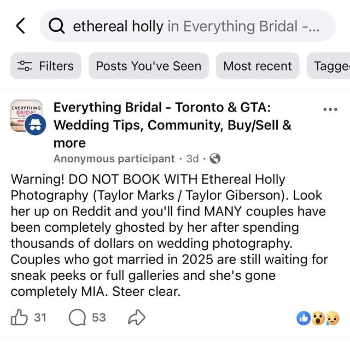The height and width of the screenshot is (346, 350).
Task: Click the Anonymous participant label
Action: 114,159
